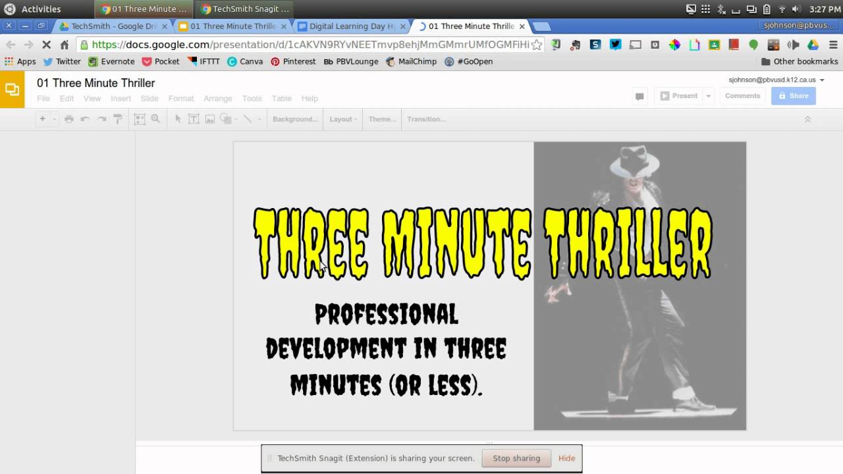
Task: Select the line tool icon
Action: click(x=248, y=119)
